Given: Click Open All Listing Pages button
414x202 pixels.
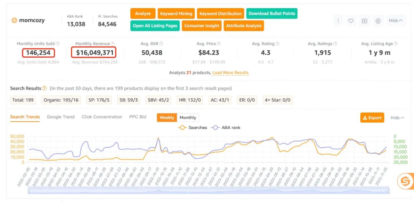Looking at the screenshot, I should tap(155, 26).
